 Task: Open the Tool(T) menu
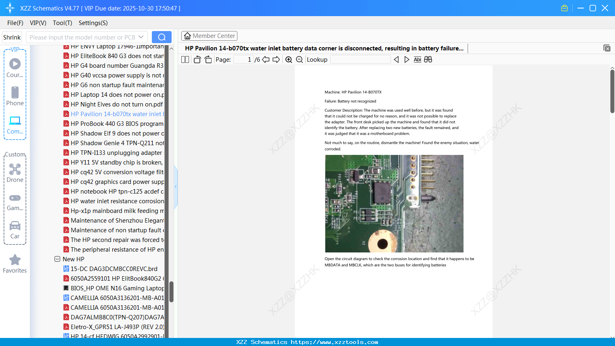coord(63,23)
